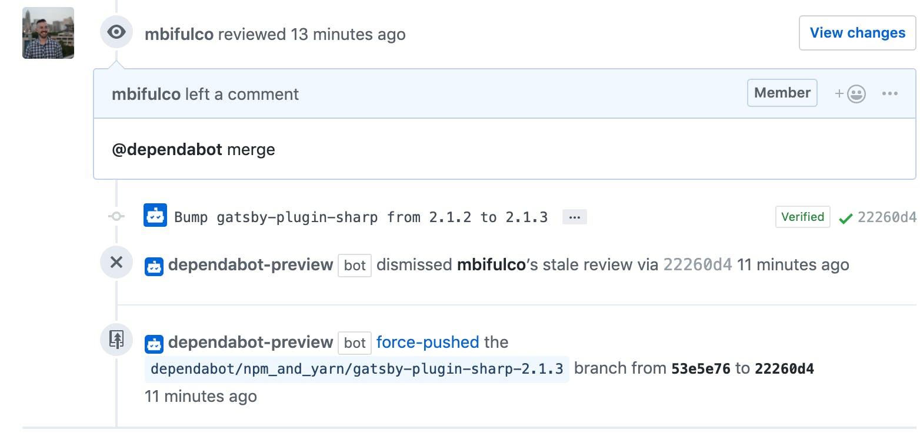The width and height of the screenshot is (920, 443).
Task: Expand the commit message ellipsis button
Action: click(575, 217)
